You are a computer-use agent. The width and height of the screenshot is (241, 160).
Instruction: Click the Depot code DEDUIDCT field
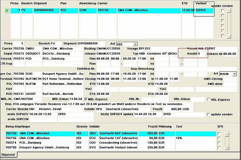point(34,54)
